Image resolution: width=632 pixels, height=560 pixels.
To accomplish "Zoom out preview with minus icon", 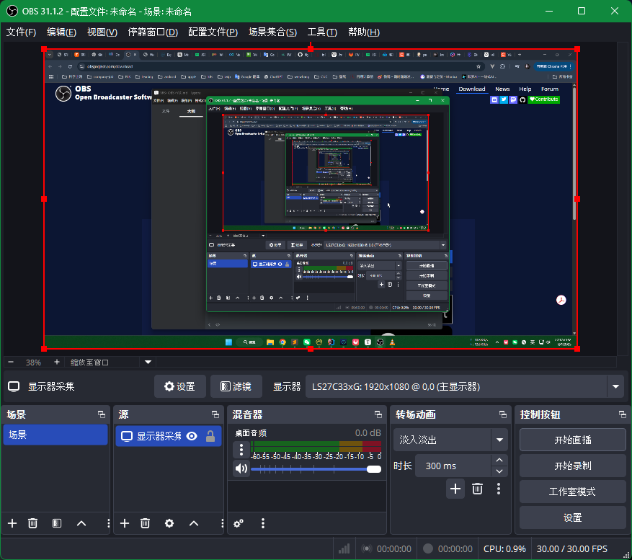I will click(x=11, y=362).
